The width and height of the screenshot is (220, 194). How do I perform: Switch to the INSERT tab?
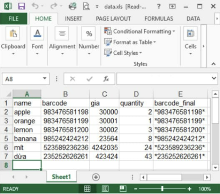point(73,18)
